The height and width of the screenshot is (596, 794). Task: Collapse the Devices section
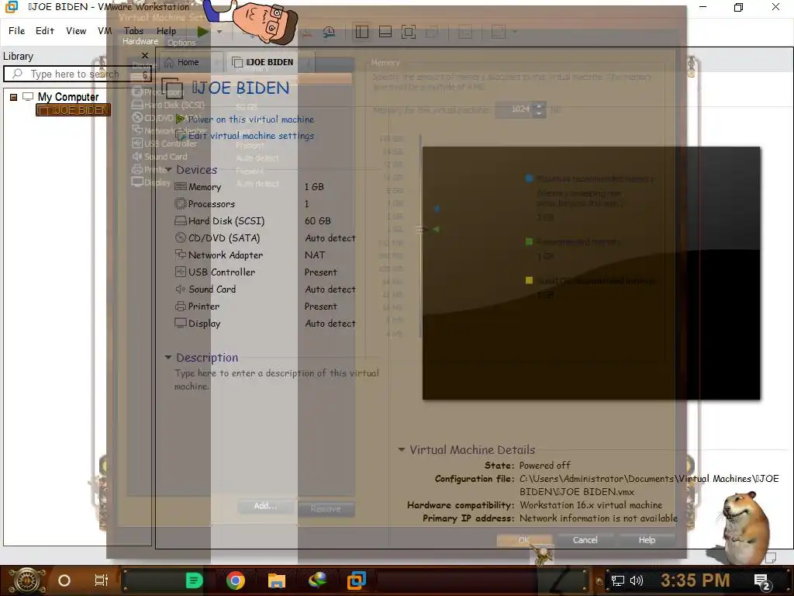click(x=168, y=170)
